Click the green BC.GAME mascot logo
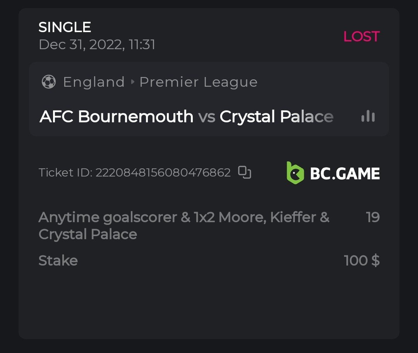 [295, 173]
